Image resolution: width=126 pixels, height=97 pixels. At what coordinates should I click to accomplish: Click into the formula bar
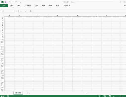click(x=80, y=11)
